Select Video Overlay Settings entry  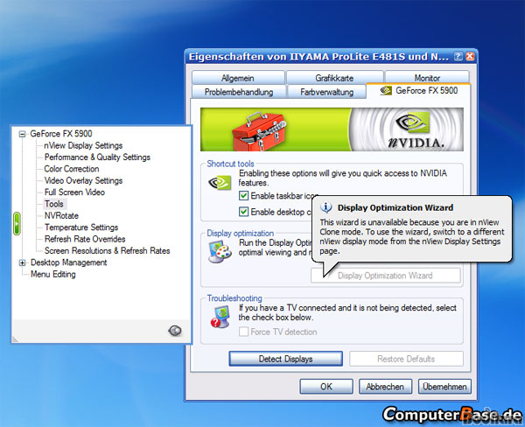[x=83, y=180]
